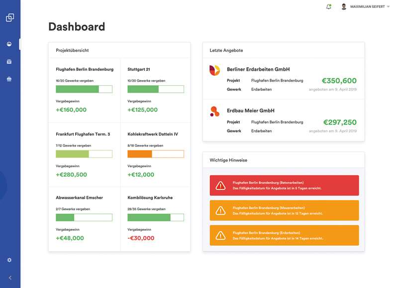Expand the Maximilian Seifert user dropdown arrow
This screenshot has width=398, height=288.
pyautogui.click(x=389, y=7)
